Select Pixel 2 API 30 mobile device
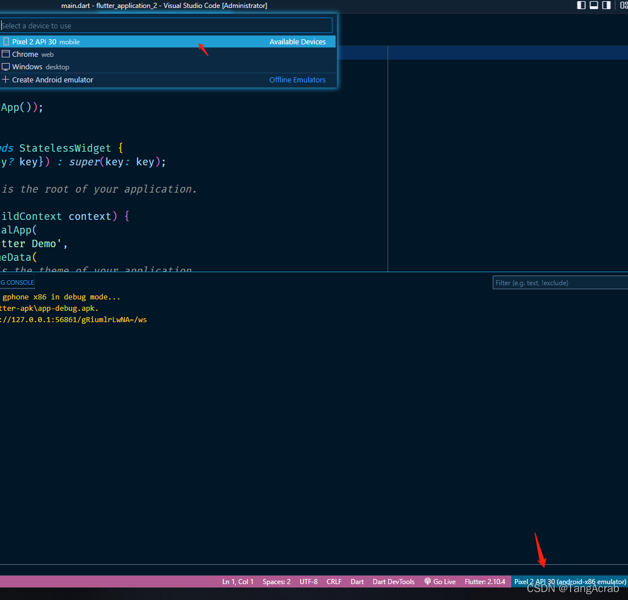The height and width of the screenshot is (600, 628). tap(168, 41)
